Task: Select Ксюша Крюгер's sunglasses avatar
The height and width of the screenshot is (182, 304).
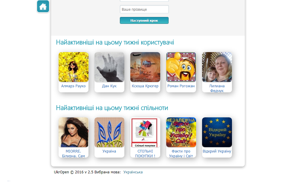Action: coord(145,67)
